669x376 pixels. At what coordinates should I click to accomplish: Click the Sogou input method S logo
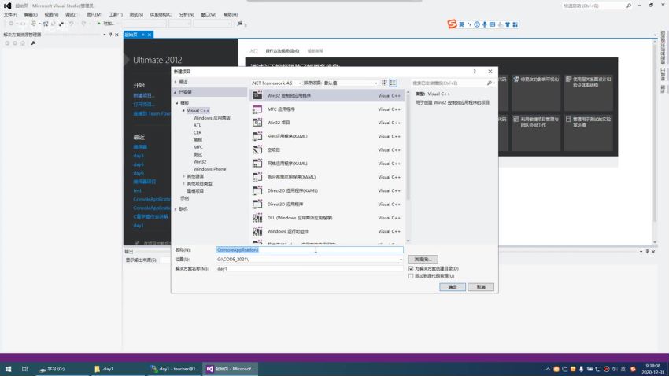coord(452,24)
